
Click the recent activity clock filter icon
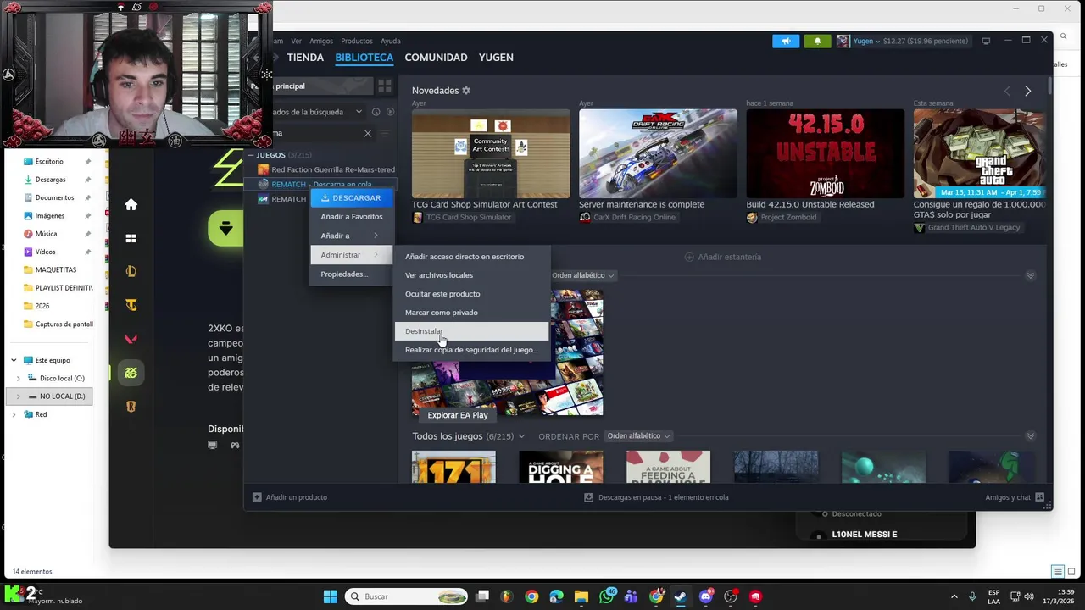[x=376, y=112]
